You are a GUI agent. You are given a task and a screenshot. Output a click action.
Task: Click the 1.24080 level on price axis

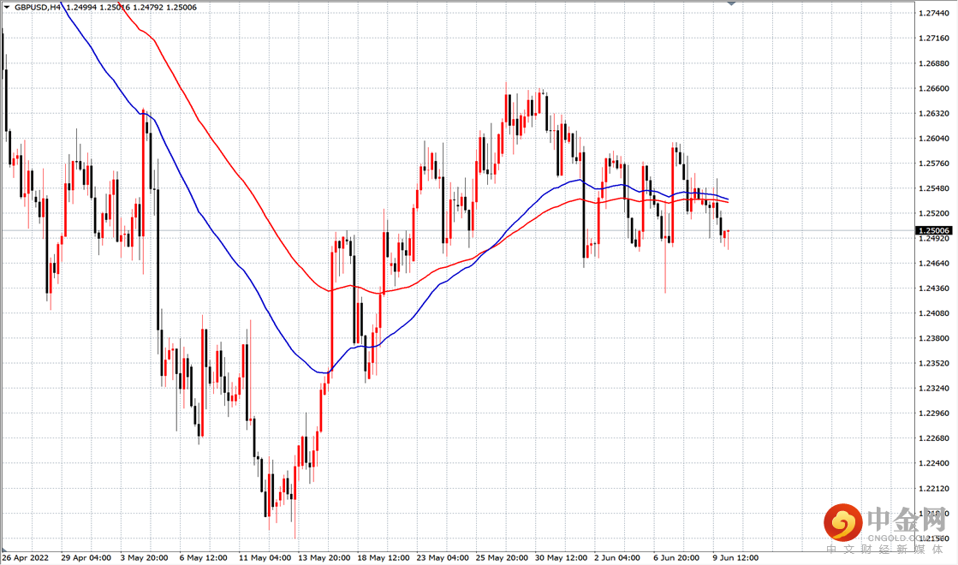click(933, 313)
